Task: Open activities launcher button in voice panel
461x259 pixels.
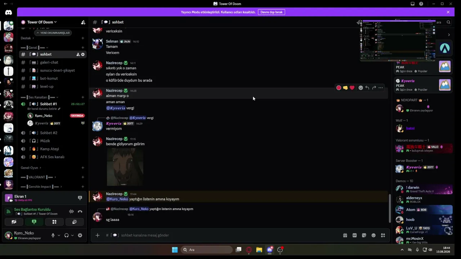Action: click(x=54, y=222)
